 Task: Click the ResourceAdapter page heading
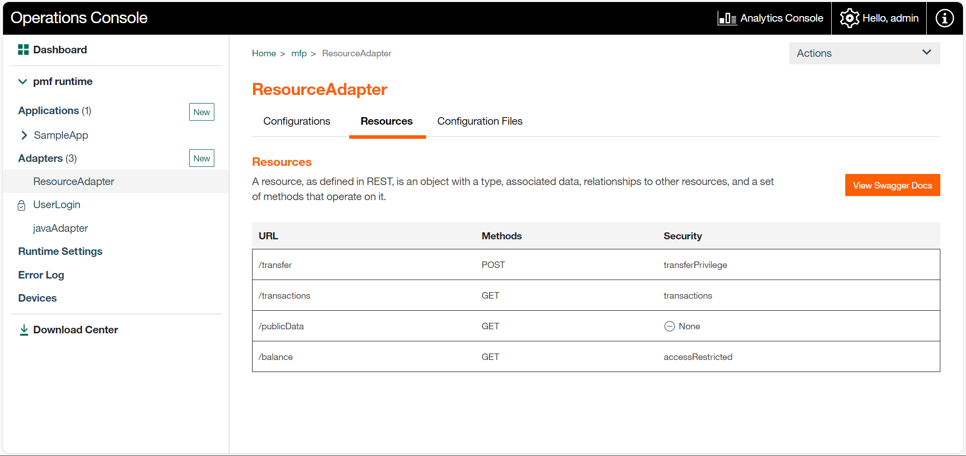pos(319,89)
